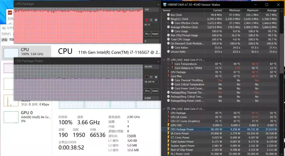Click the 87 °C Core Temperatures current value
The width and height of the screenshot is (285, 156).
tap(218, 64)
